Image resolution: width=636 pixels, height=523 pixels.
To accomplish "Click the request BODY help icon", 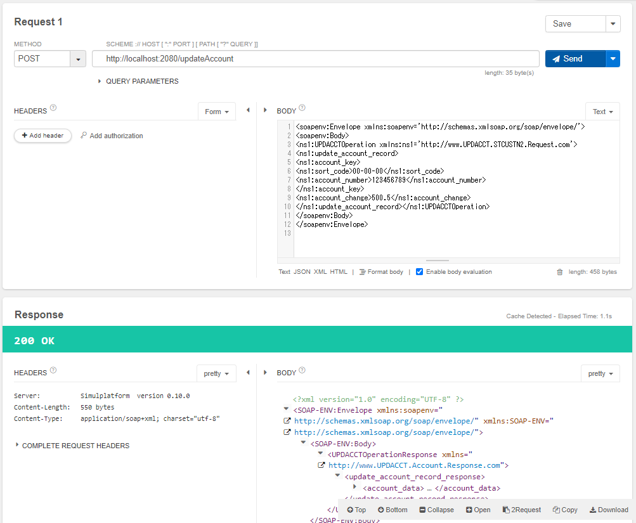I will pos(302,108).
